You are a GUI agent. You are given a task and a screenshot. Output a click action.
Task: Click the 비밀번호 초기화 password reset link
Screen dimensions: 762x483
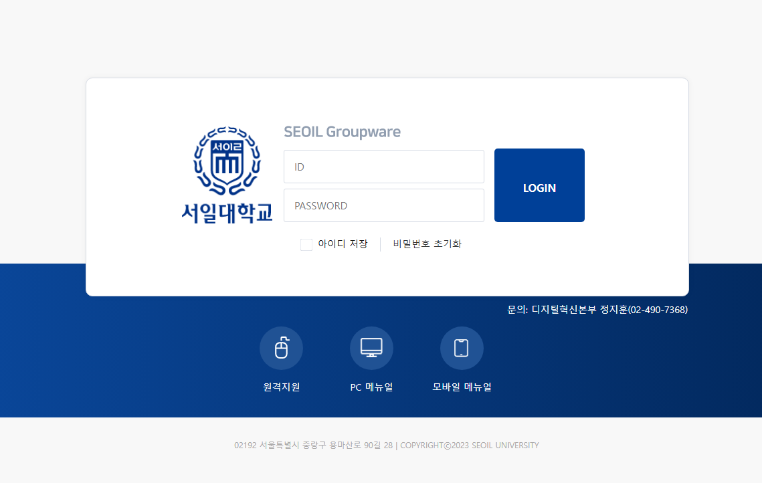coord(426,244)
